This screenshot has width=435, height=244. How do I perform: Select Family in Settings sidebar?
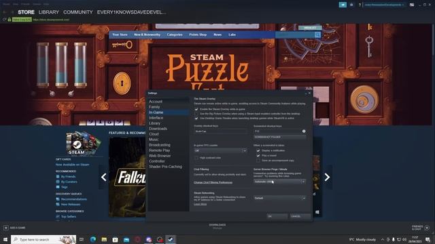(154, 107)
